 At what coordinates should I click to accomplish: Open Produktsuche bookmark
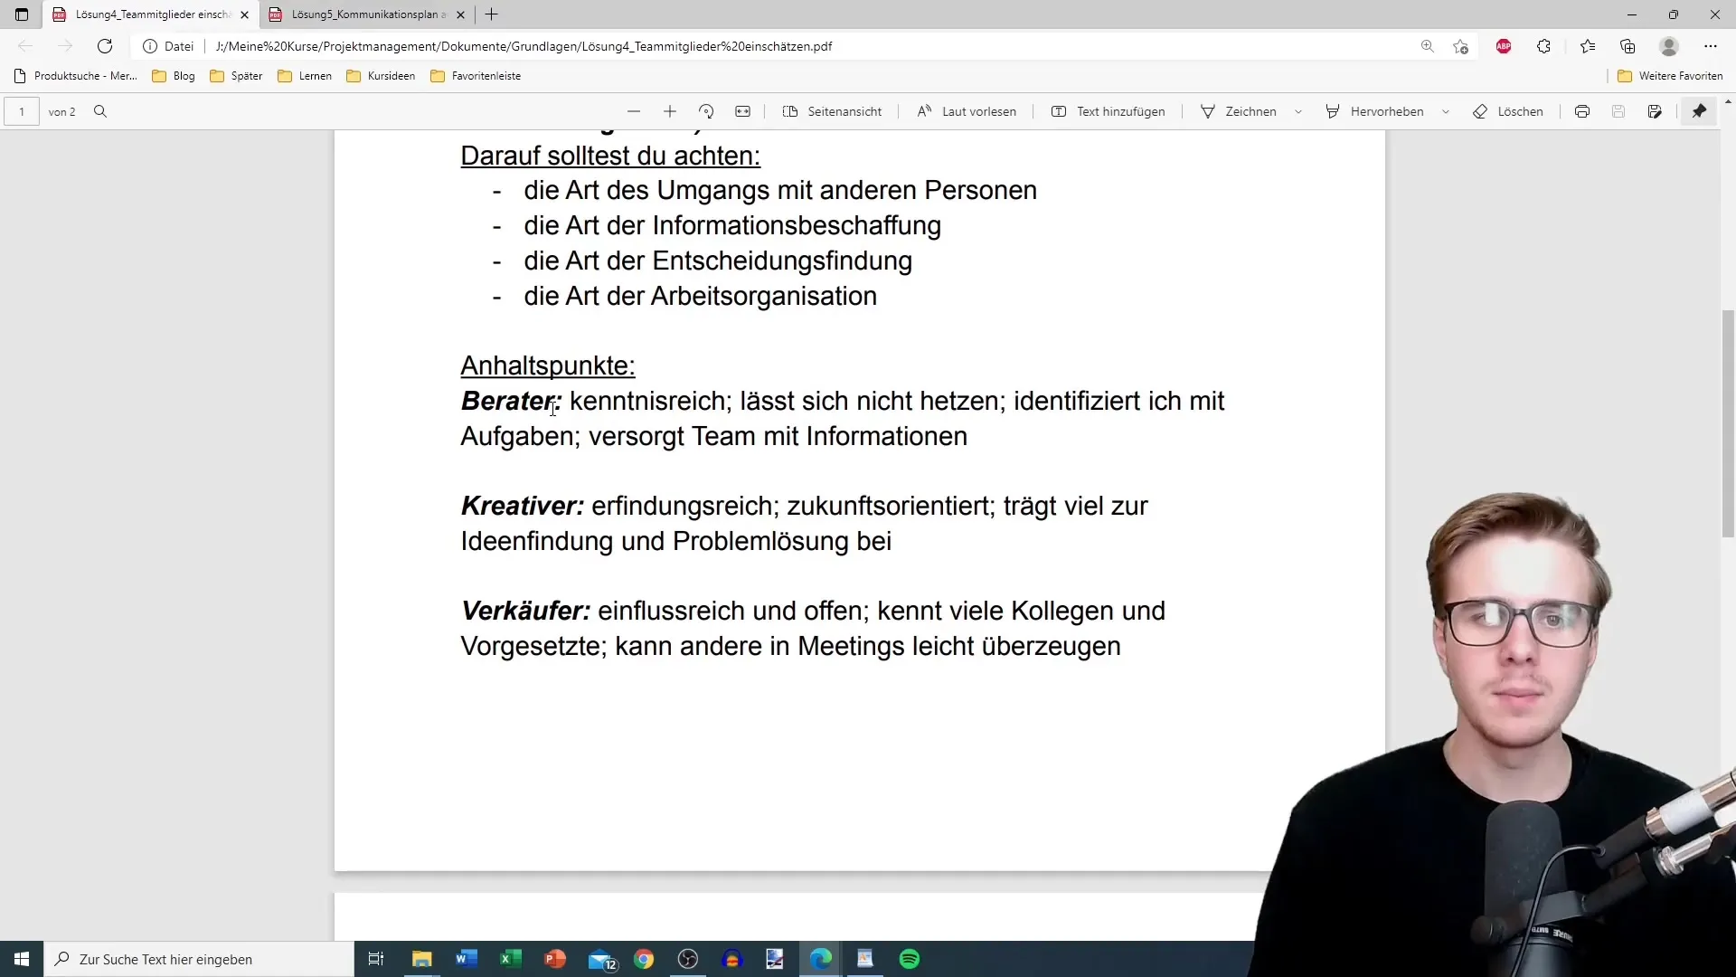(x=76, y=76)
